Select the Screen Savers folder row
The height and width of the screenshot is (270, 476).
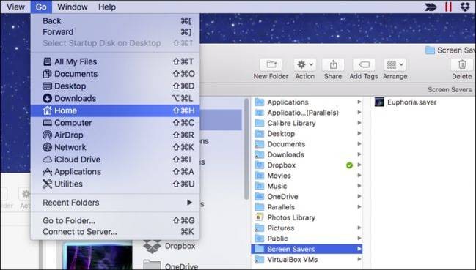point(307,249)
